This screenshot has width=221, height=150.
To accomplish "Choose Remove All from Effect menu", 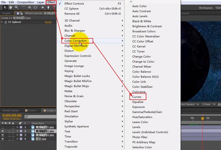I will click(x=90, y=14).
